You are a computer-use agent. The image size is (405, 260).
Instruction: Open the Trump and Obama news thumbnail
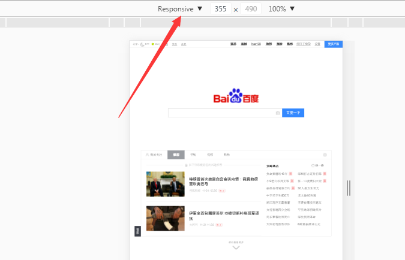pos(166,184)
